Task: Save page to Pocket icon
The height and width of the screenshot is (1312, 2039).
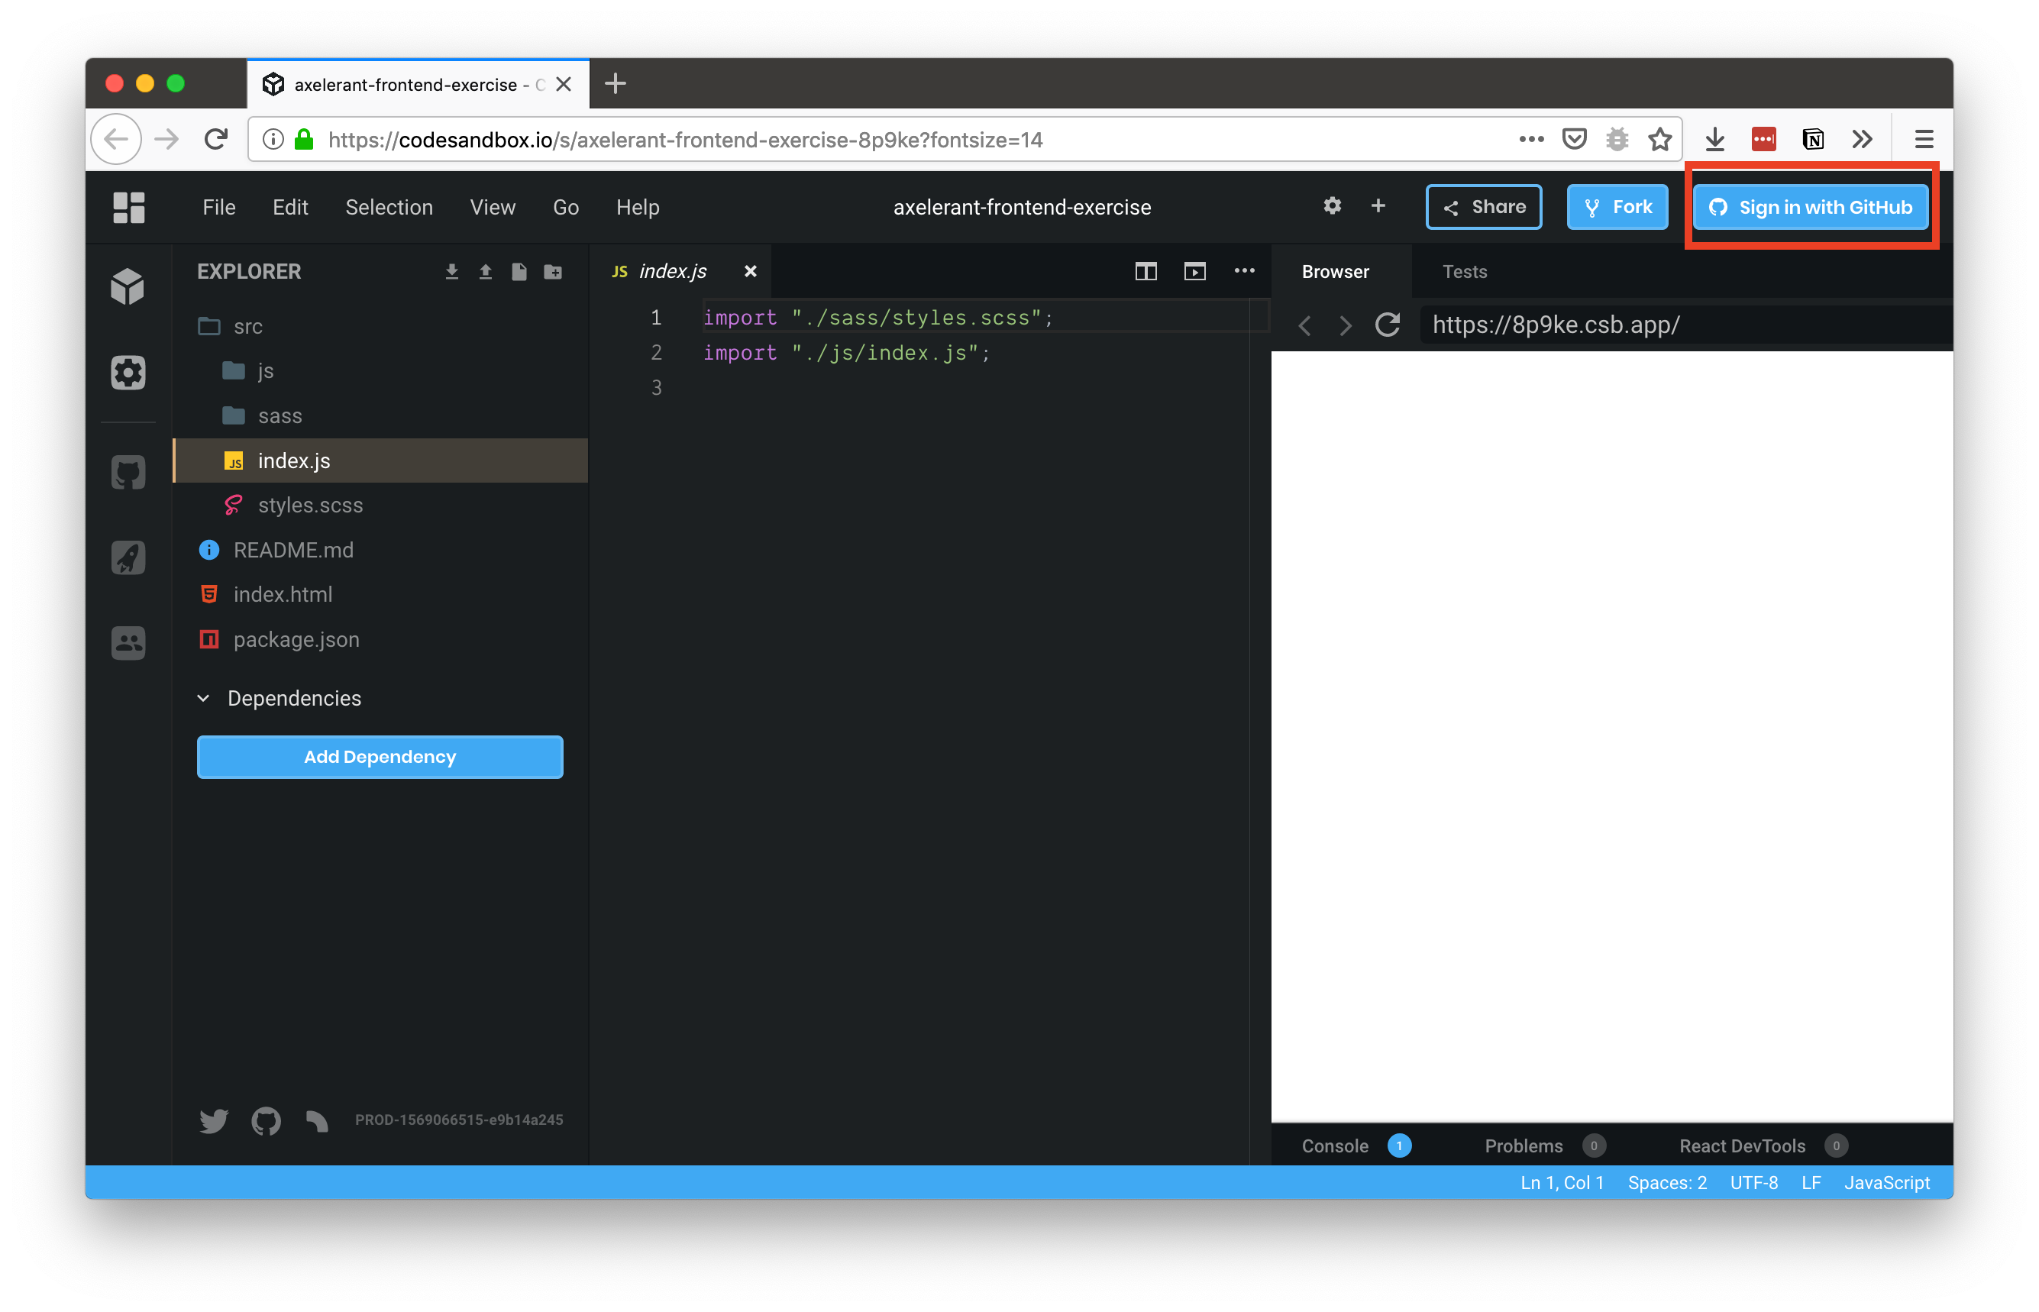Action: tap(1574, 139)
